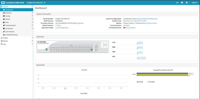Click the Revisions link
200x99 pixels.
click(x=153, y=19)
